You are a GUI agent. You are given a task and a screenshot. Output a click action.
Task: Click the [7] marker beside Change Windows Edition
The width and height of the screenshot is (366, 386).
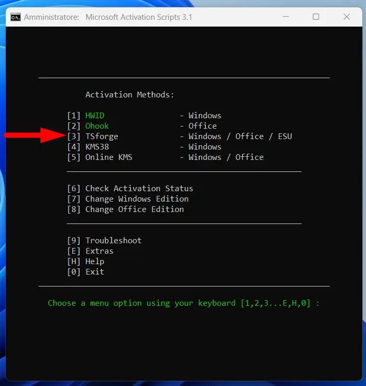tap(74, 198)
